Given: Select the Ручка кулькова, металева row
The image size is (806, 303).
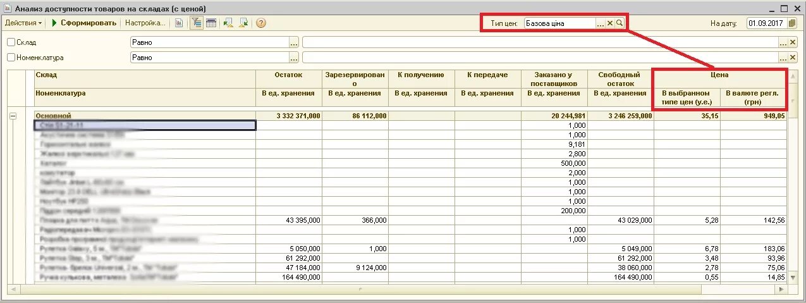Looking at the screenshot, I should tap(145, 277).
